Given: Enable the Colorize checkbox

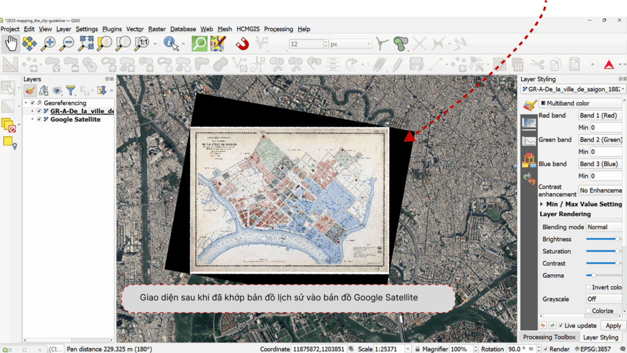Looking at the screenshot, I should [588, 311].
